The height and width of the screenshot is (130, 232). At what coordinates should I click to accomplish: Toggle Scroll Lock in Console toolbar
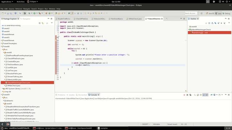[198, 95]
